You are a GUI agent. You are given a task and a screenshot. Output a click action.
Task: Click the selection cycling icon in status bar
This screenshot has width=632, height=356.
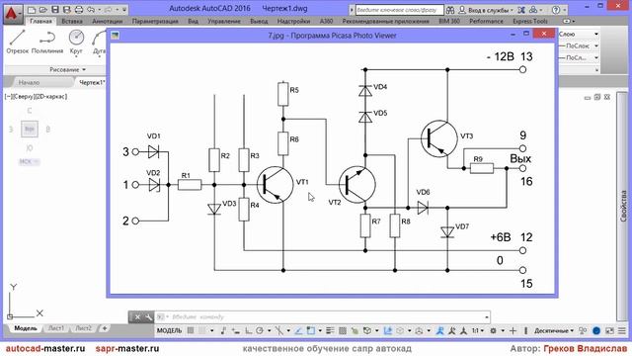coord(355,330)
